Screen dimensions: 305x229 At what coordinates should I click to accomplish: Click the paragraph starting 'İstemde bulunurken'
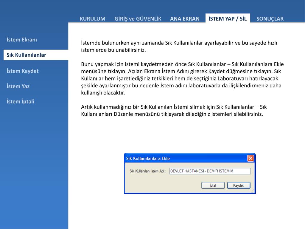[179, 46]
